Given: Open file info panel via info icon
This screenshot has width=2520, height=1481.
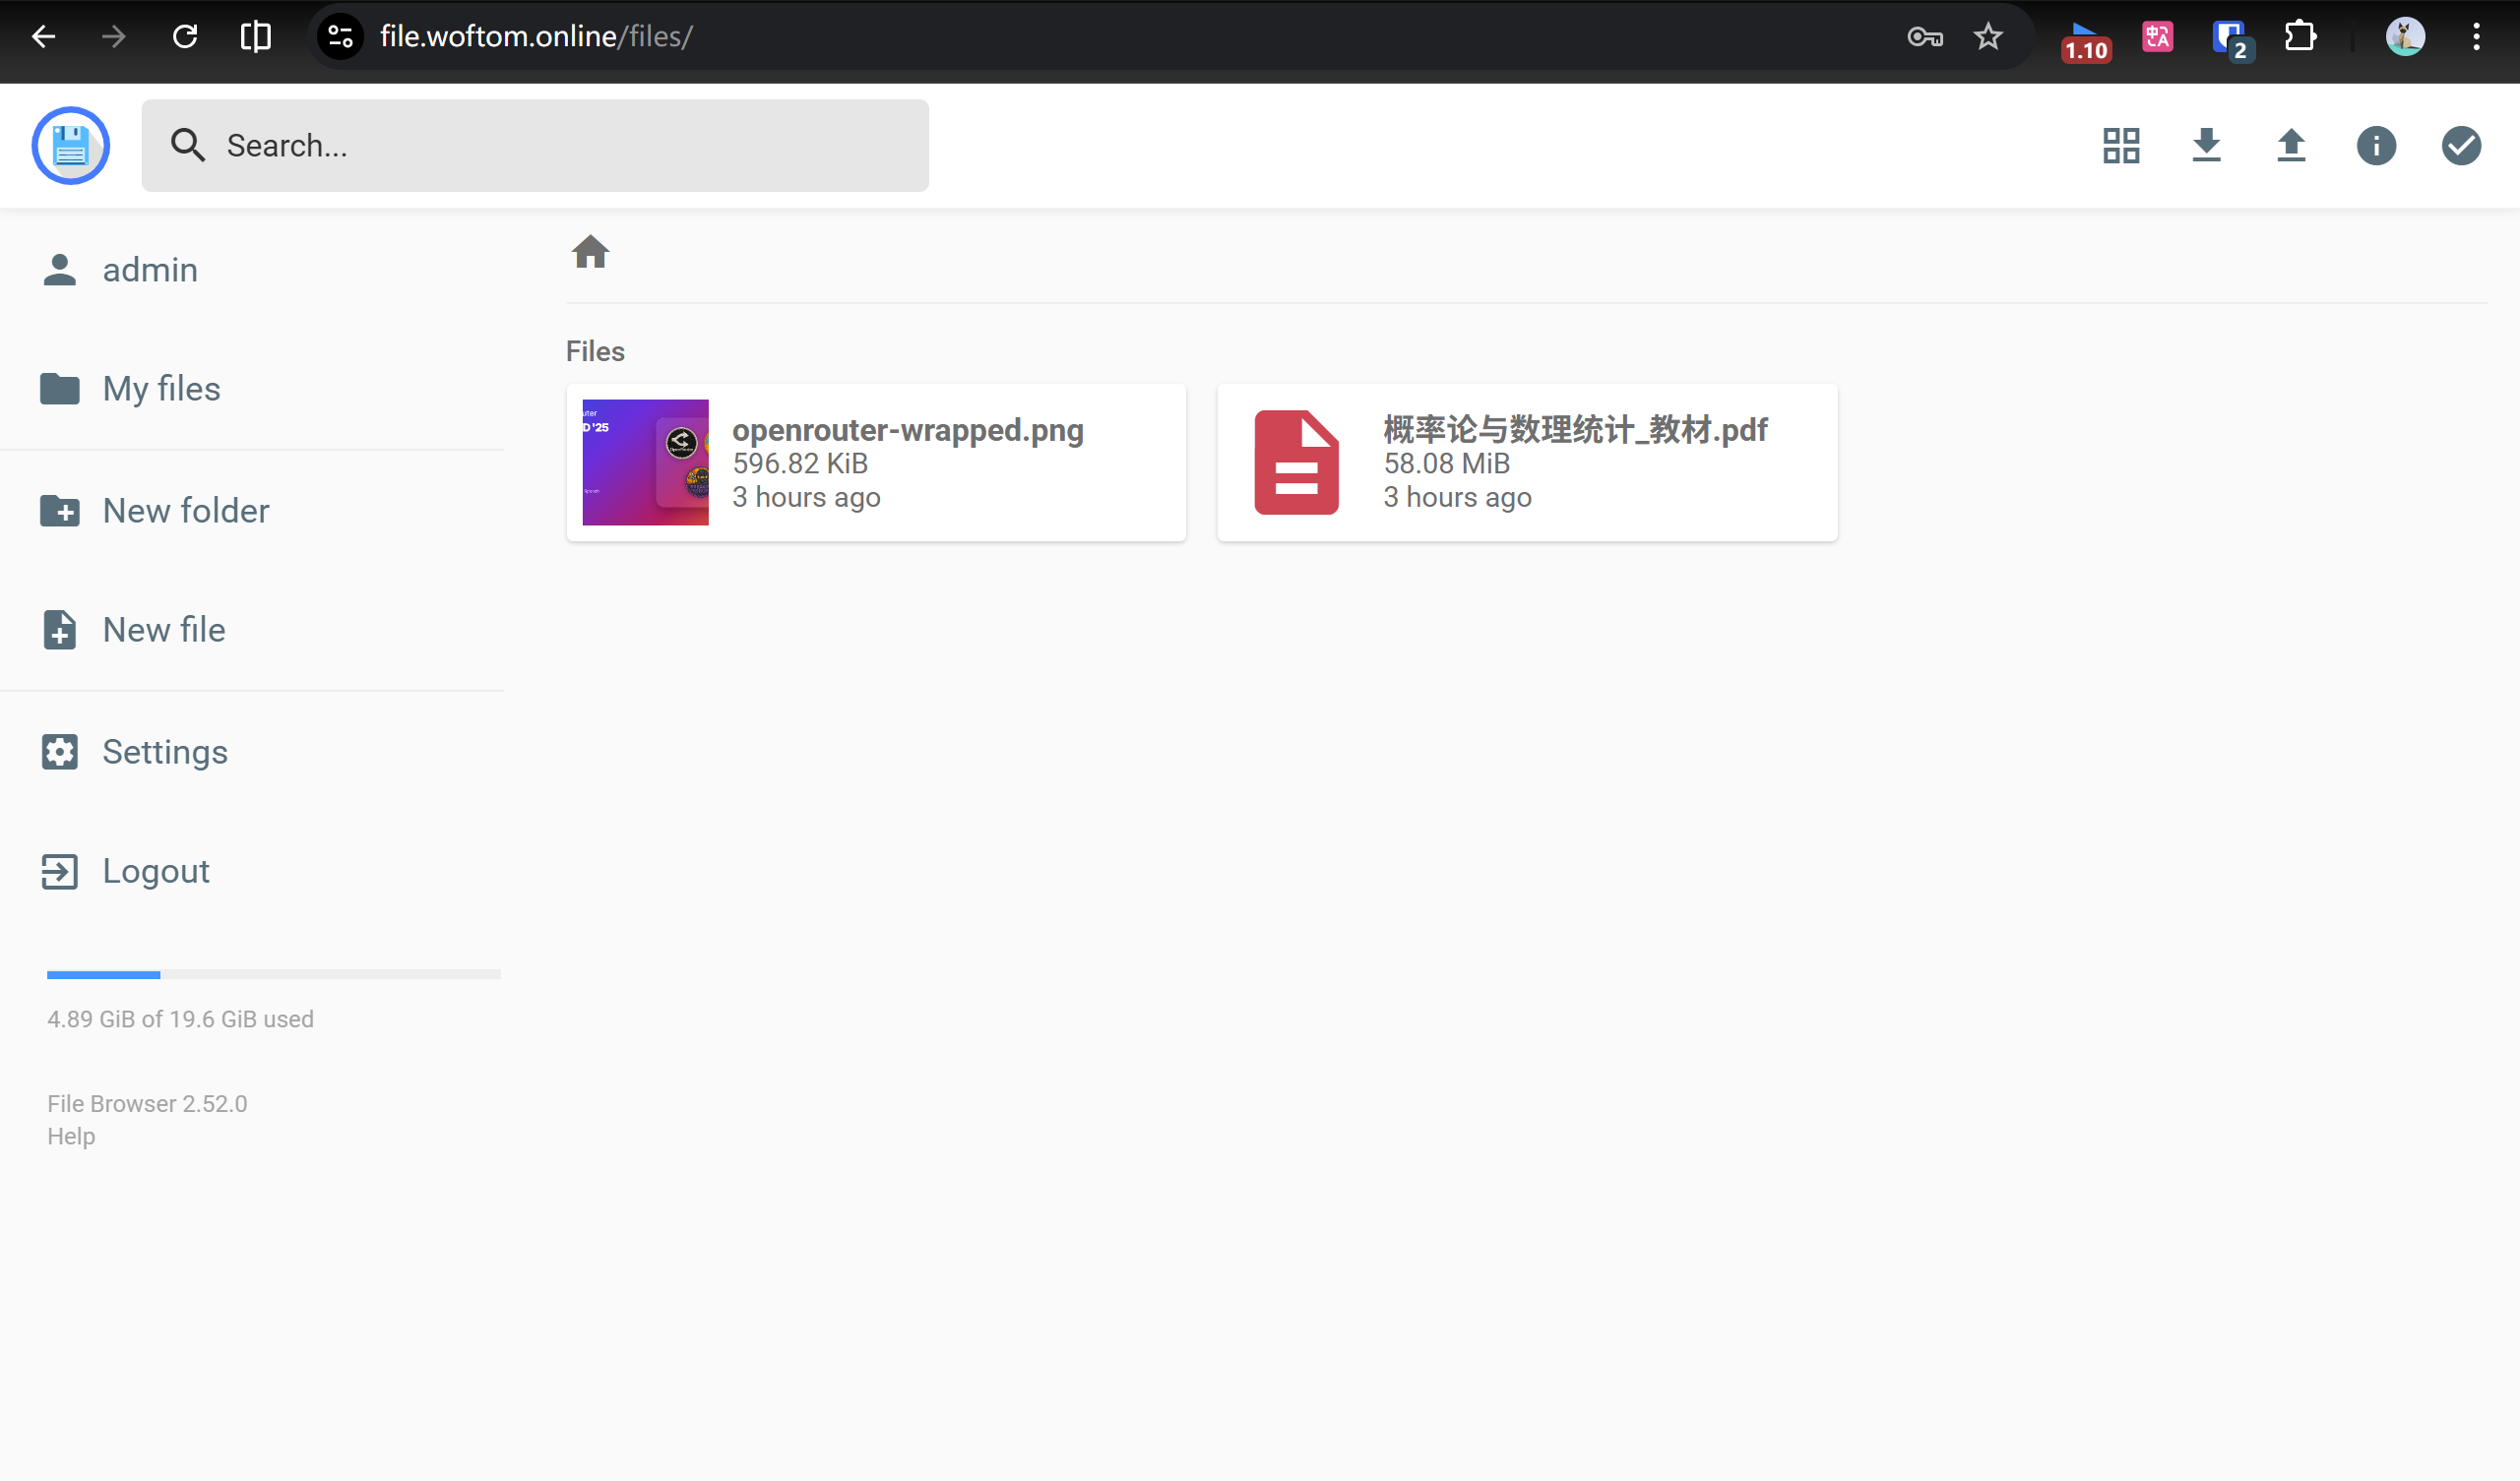Looking at the screenshot, I should [x=2376, y=145].
